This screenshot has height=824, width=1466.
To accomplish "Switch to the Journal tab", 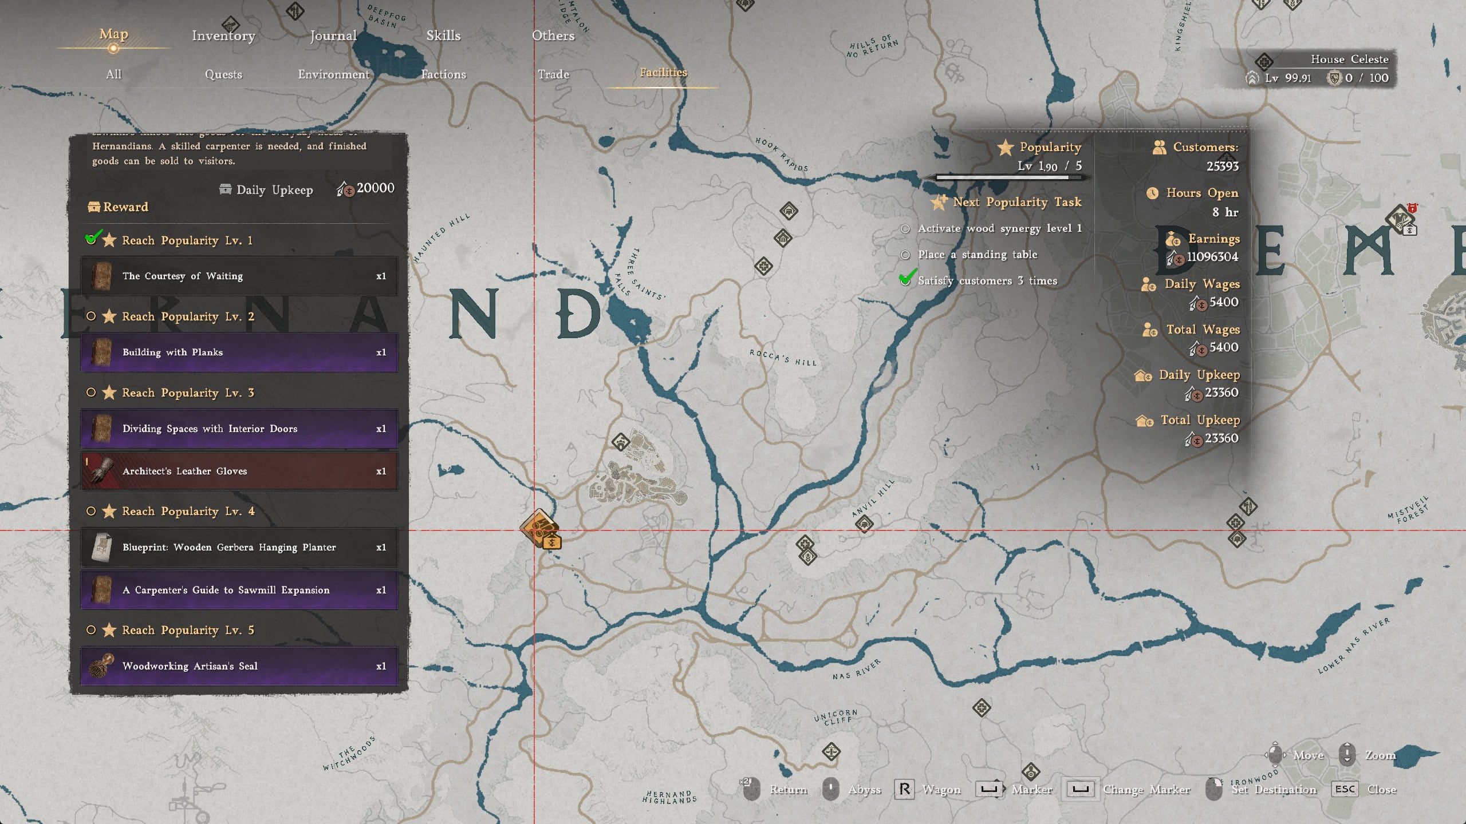I will 333,35.
